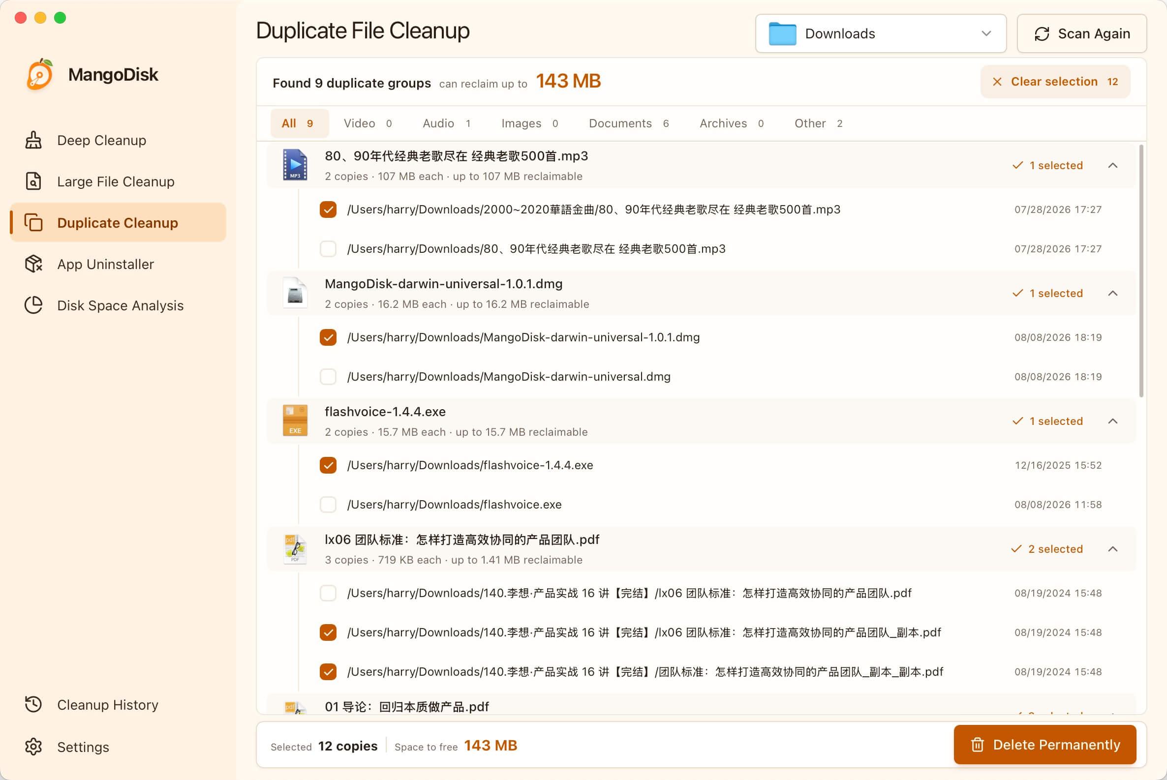Click Clear selection button
This screenshot has height=780, width=1167.
pos(1055,82)
